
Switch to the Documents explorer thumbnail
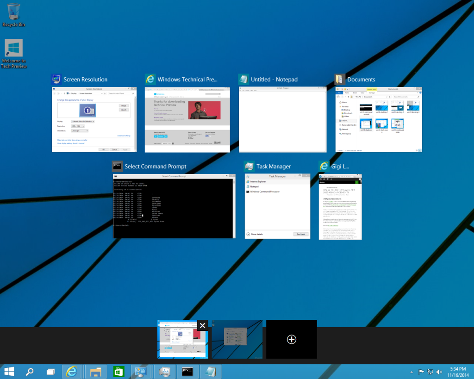coord(379,120)
